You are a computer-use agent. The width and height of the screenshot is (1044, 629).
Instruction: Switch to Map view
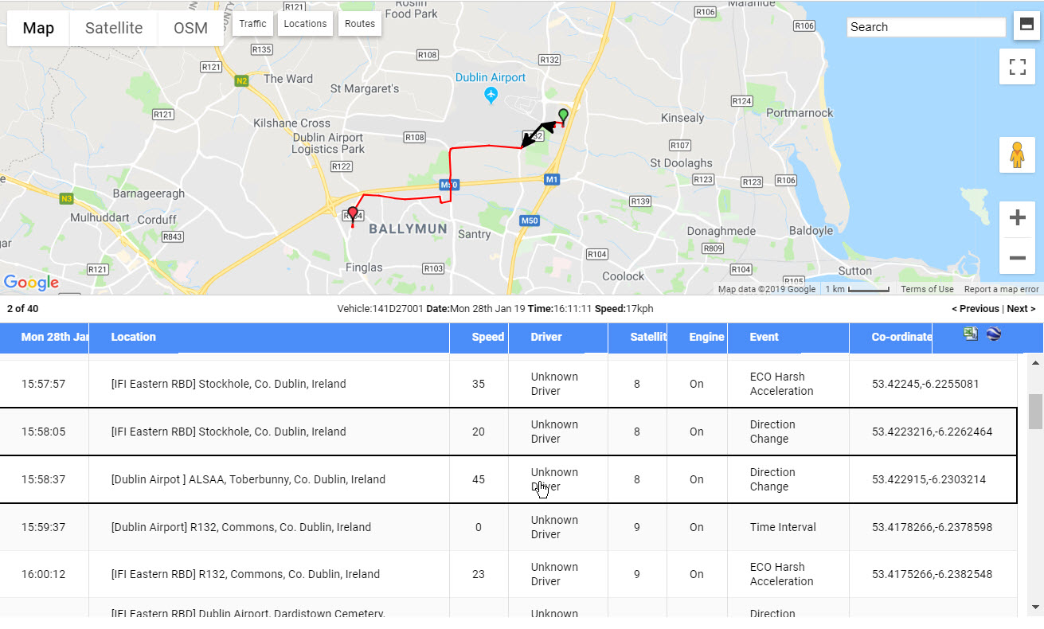(38, 29)
